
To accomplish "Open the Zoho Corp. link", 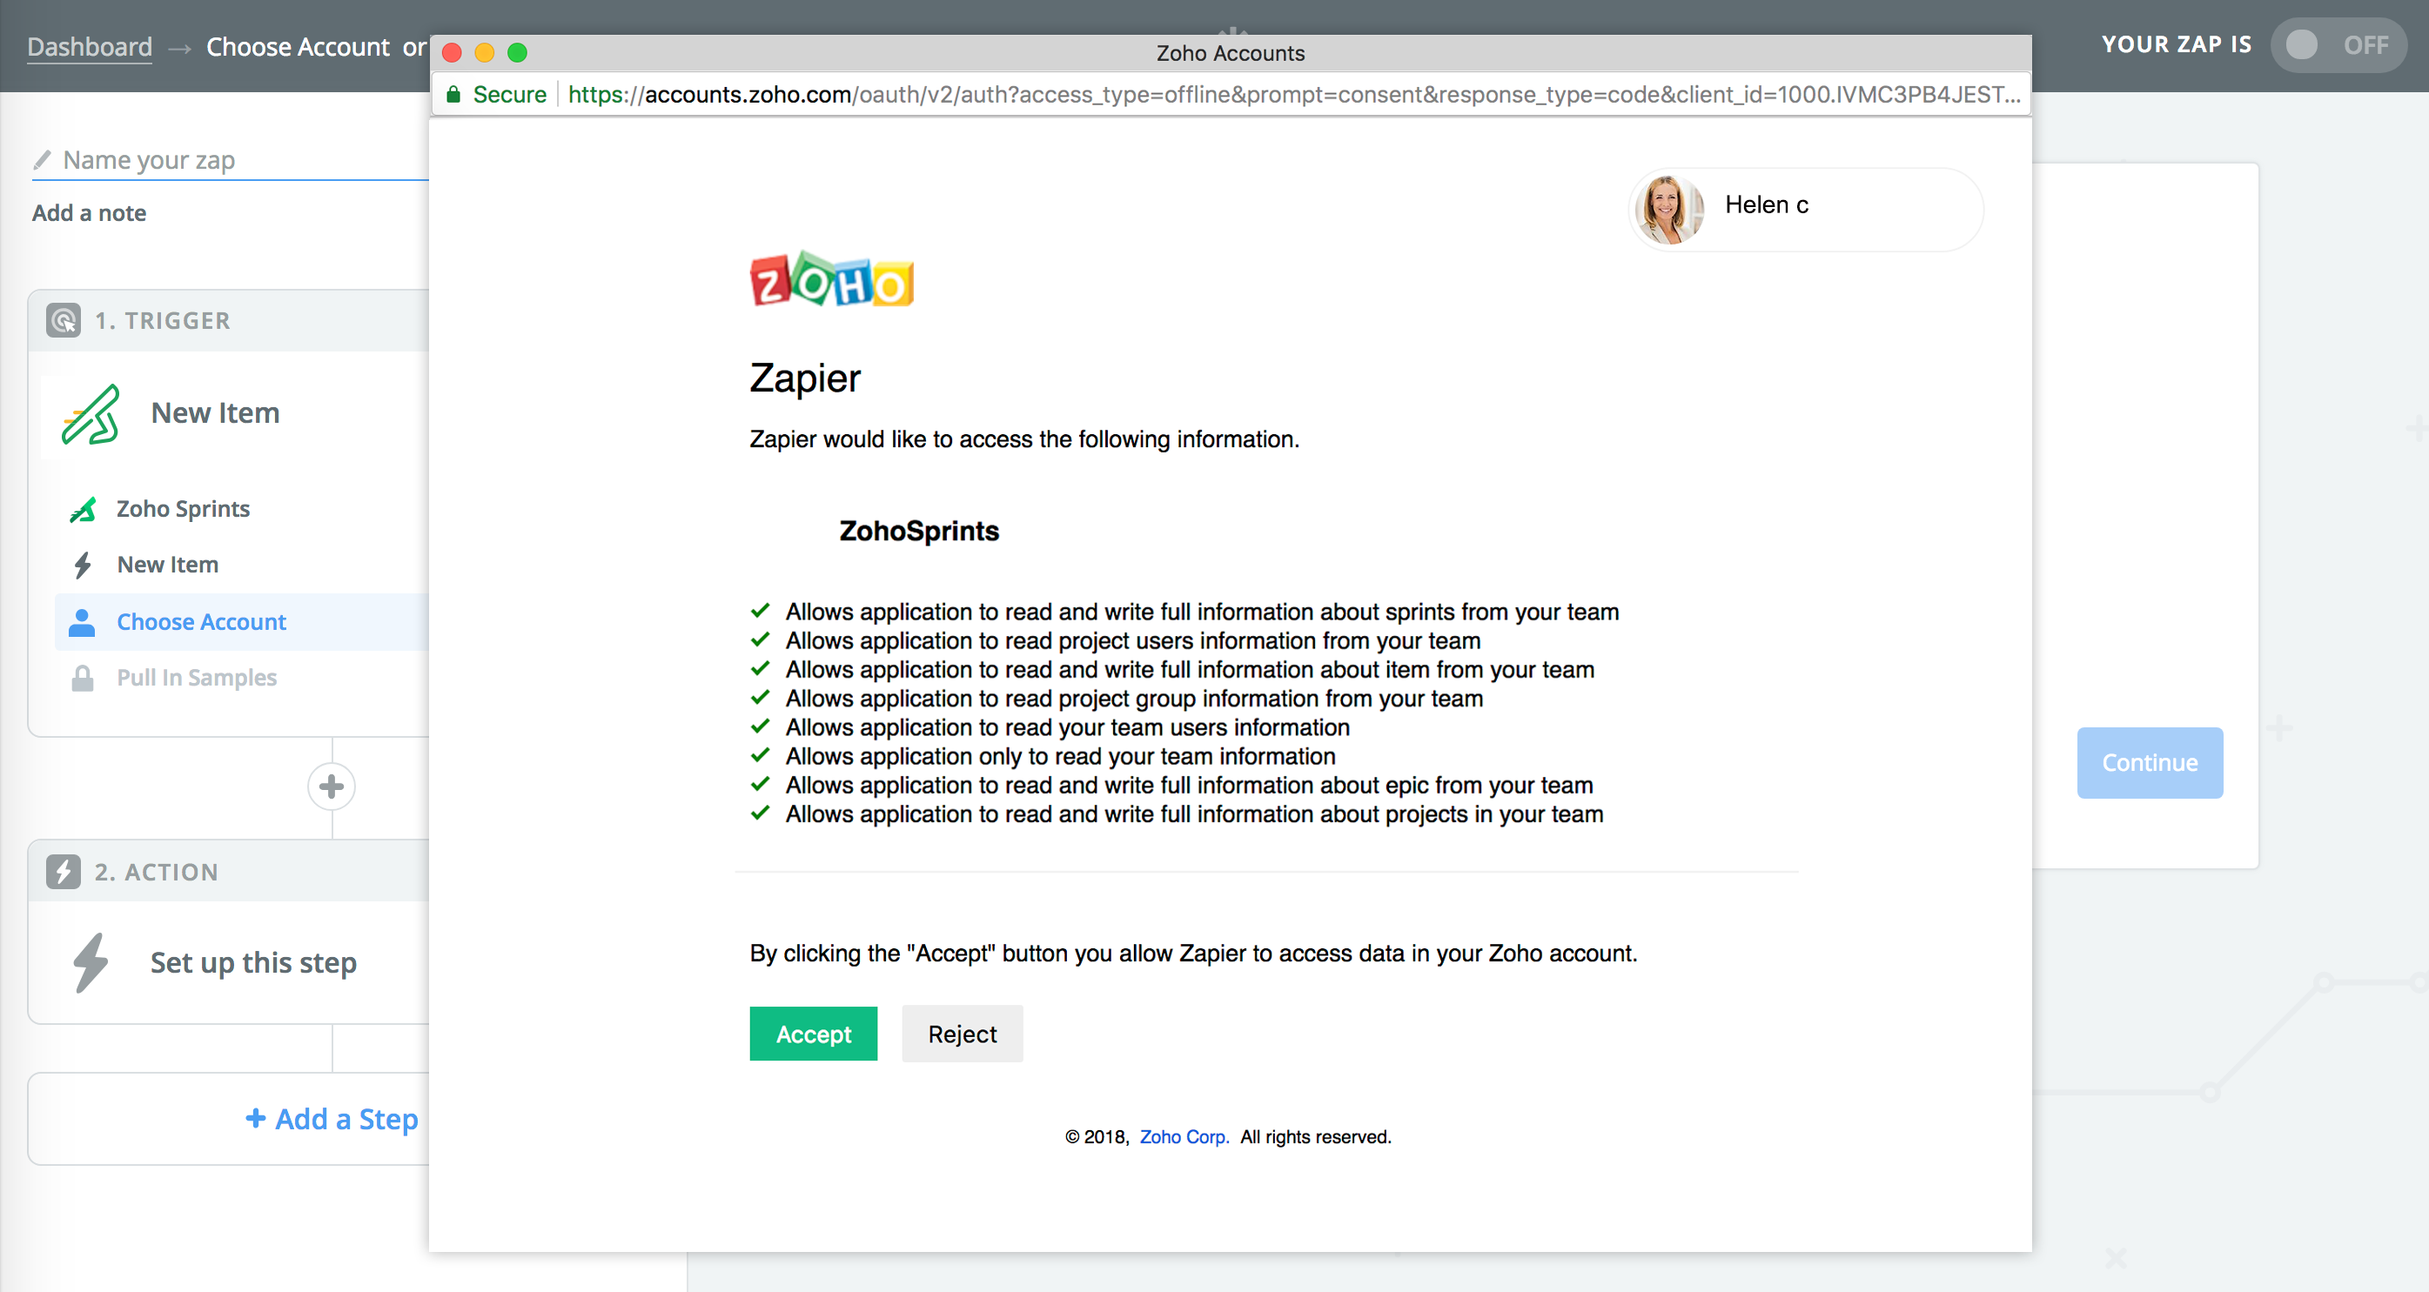I will [x=1184, y=1136].
